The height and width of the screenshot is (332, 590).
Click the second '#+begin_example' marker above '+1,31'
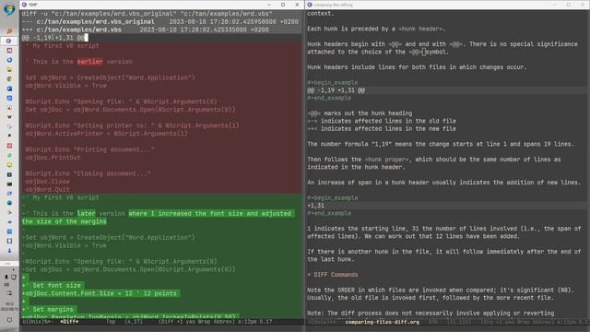[x=333, y=198]
